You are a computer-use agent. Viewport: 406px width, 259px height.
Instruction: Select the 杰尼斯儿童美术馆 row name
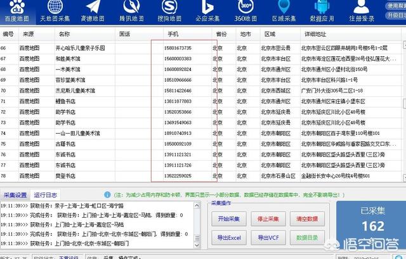click(75, 91)
